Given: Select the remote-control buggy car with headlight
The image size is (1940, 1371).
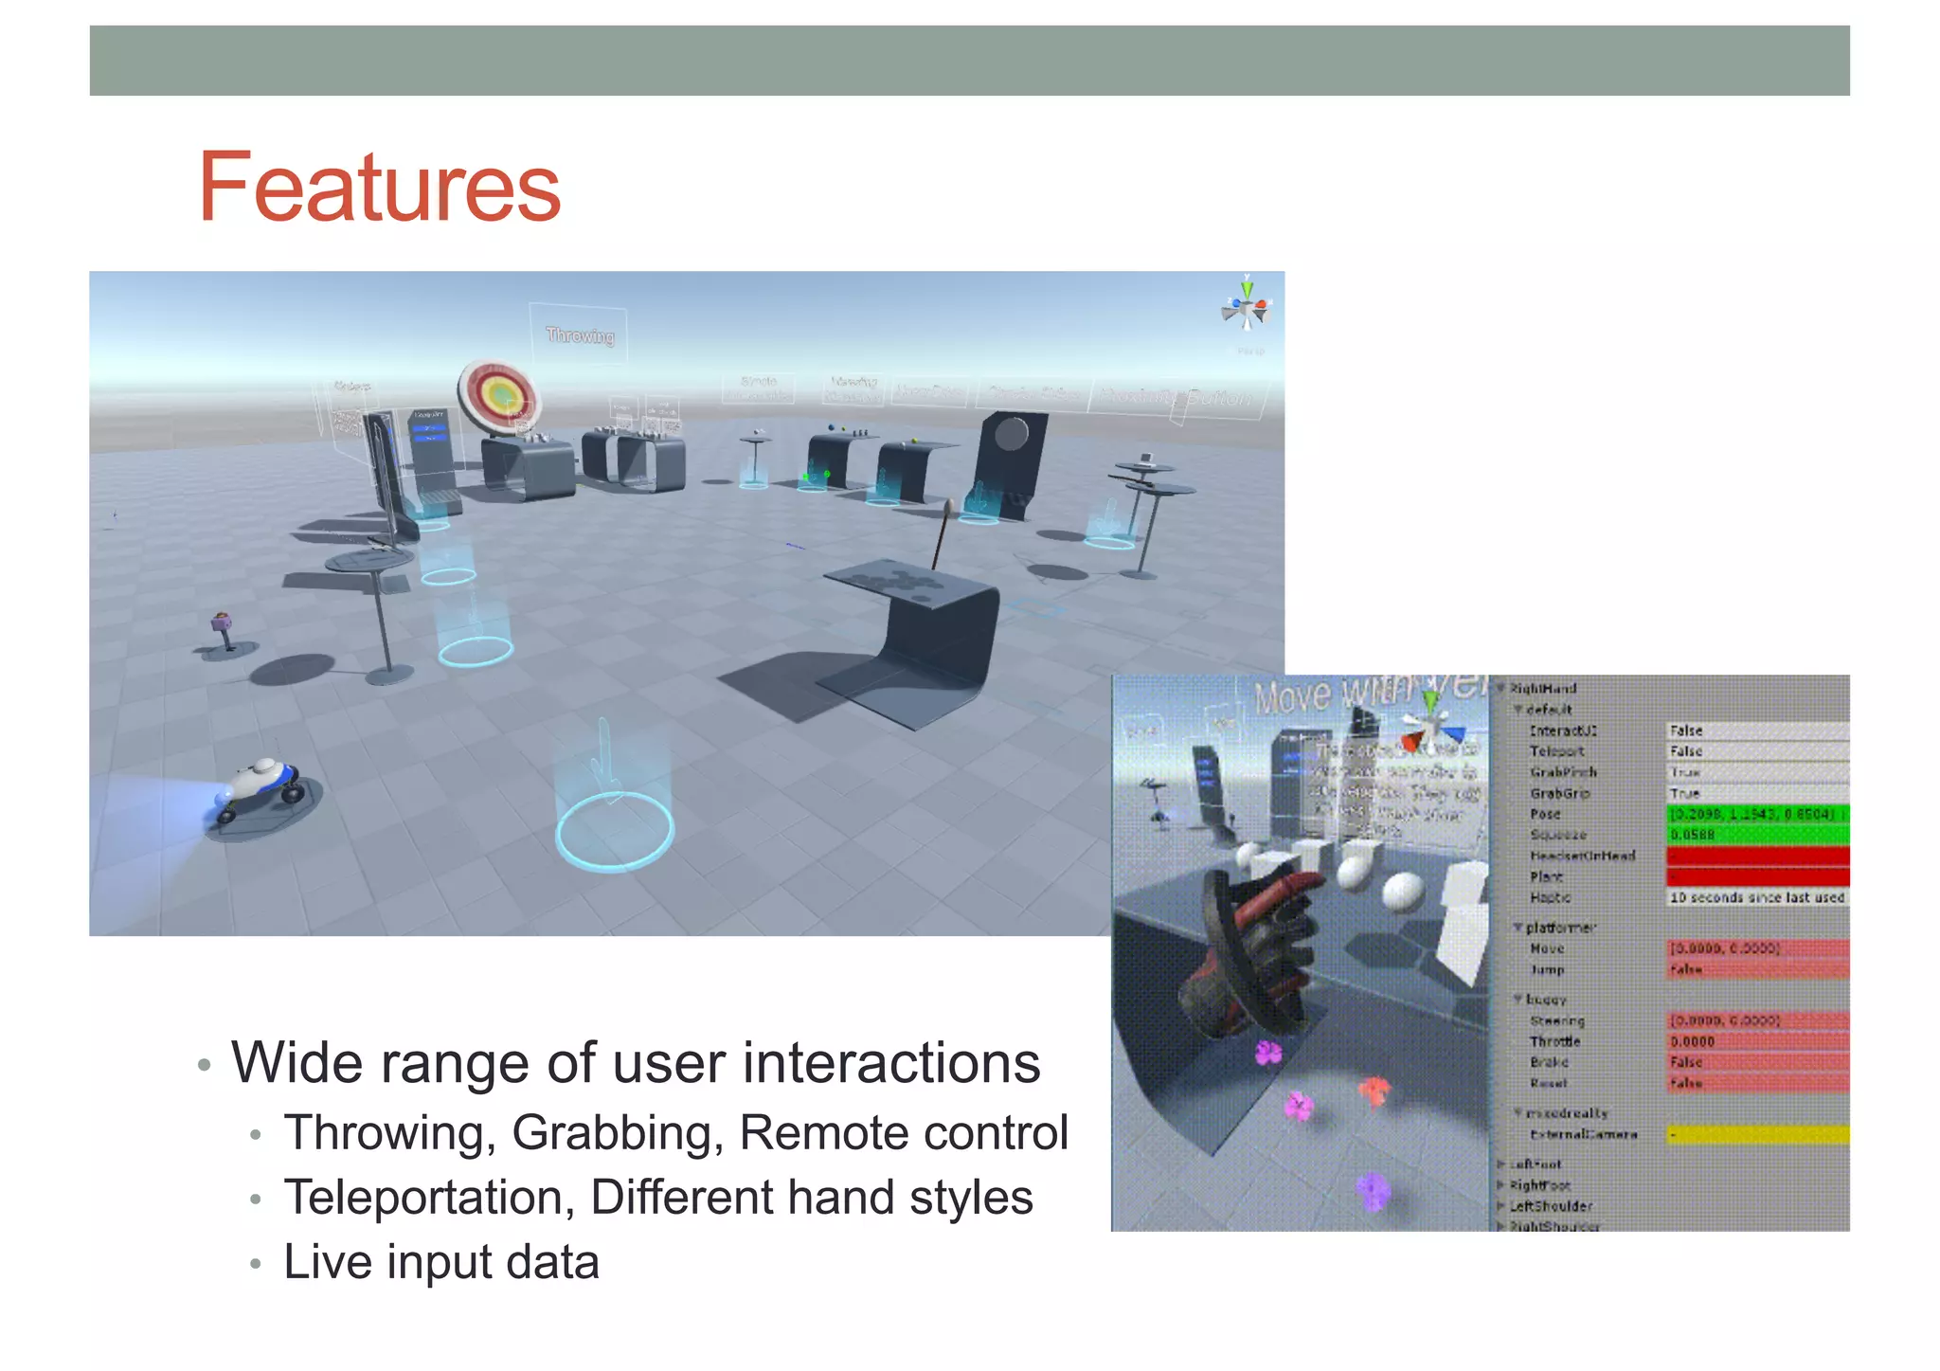Looking at the screenshot, I should [x=260, y=788].
